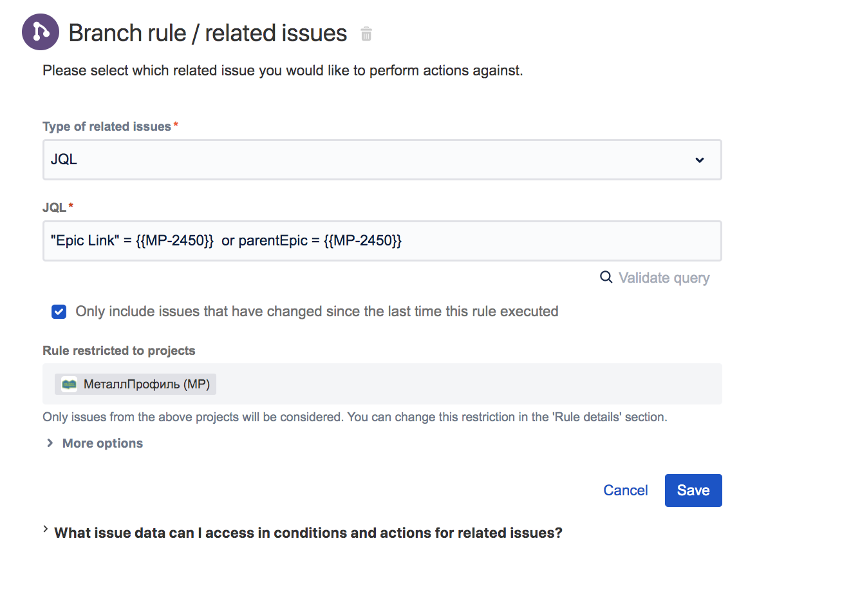Click the МеталлПрофиль (MP) project tag
Image resolution: width=851 pixels, height=590 pixels.
click(x=135, y=385)
